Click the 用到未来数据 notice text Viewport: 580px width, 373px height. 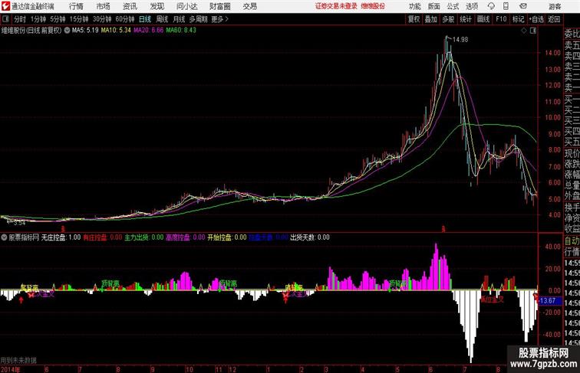(x=18, y=360)
